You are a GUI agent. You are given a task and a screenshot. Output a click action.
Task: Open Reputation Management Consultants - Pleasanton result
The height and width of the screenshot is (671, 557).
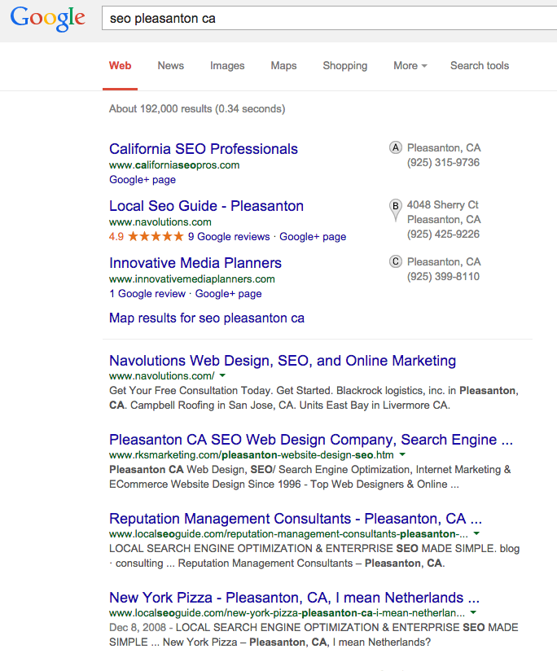[296, 518]
